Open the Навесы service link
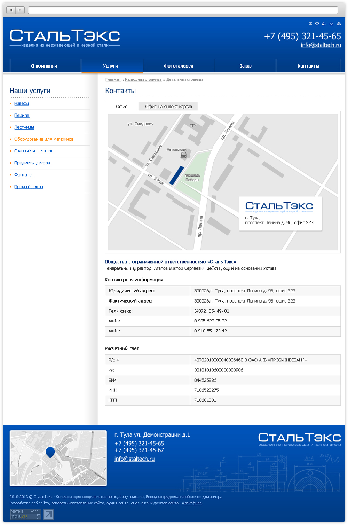348x525 pixels. [22, 104]
